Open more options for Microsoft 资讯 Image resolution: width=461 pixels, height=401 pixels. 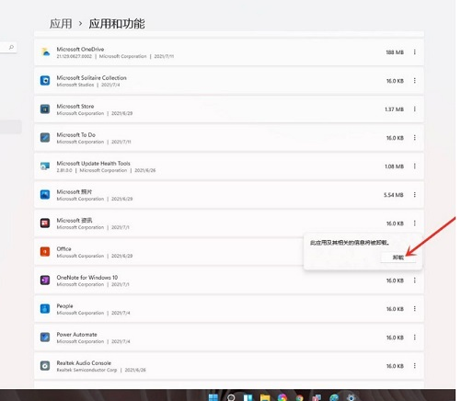(x=415, y=223)
